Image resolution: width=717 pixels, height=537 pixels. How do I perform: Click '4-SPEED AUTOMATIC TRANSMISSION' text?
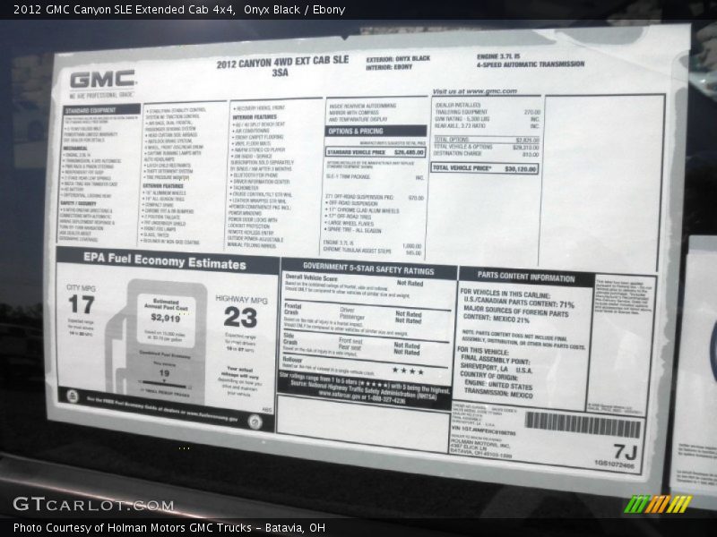(531, 64)
